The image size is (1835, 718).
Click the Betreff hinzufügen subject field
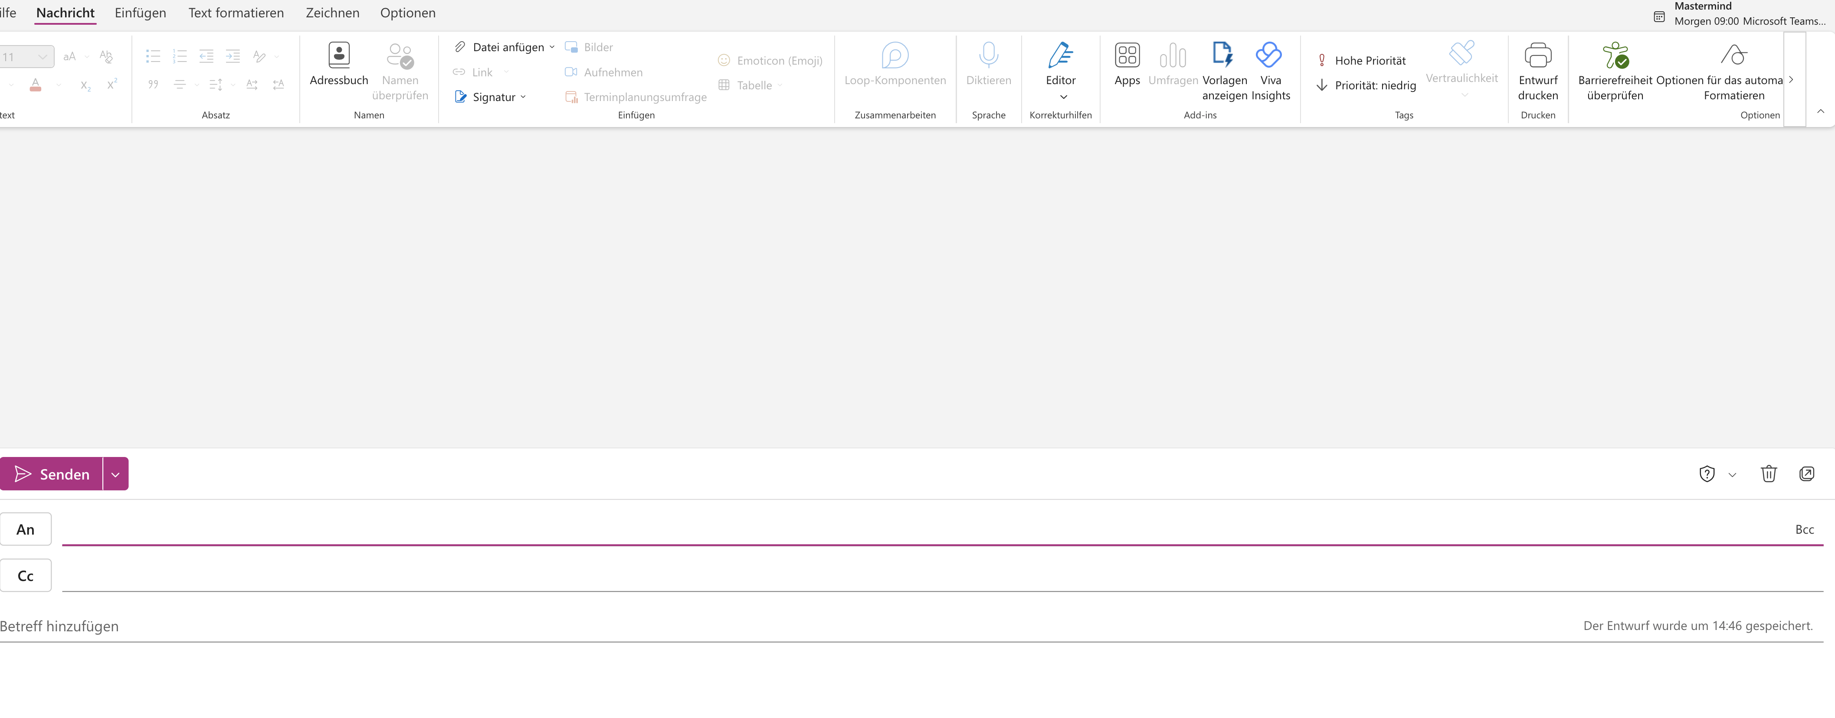tap(783, 626)
